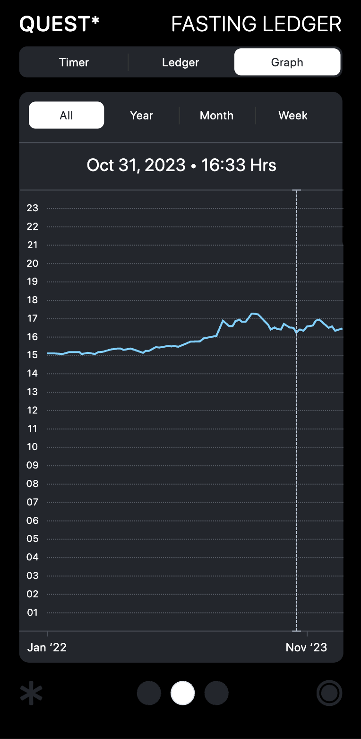Screen dimensions: 361x739
Task: Go to the first page dot
Action: pyautogui.click(x=149, y=694)
